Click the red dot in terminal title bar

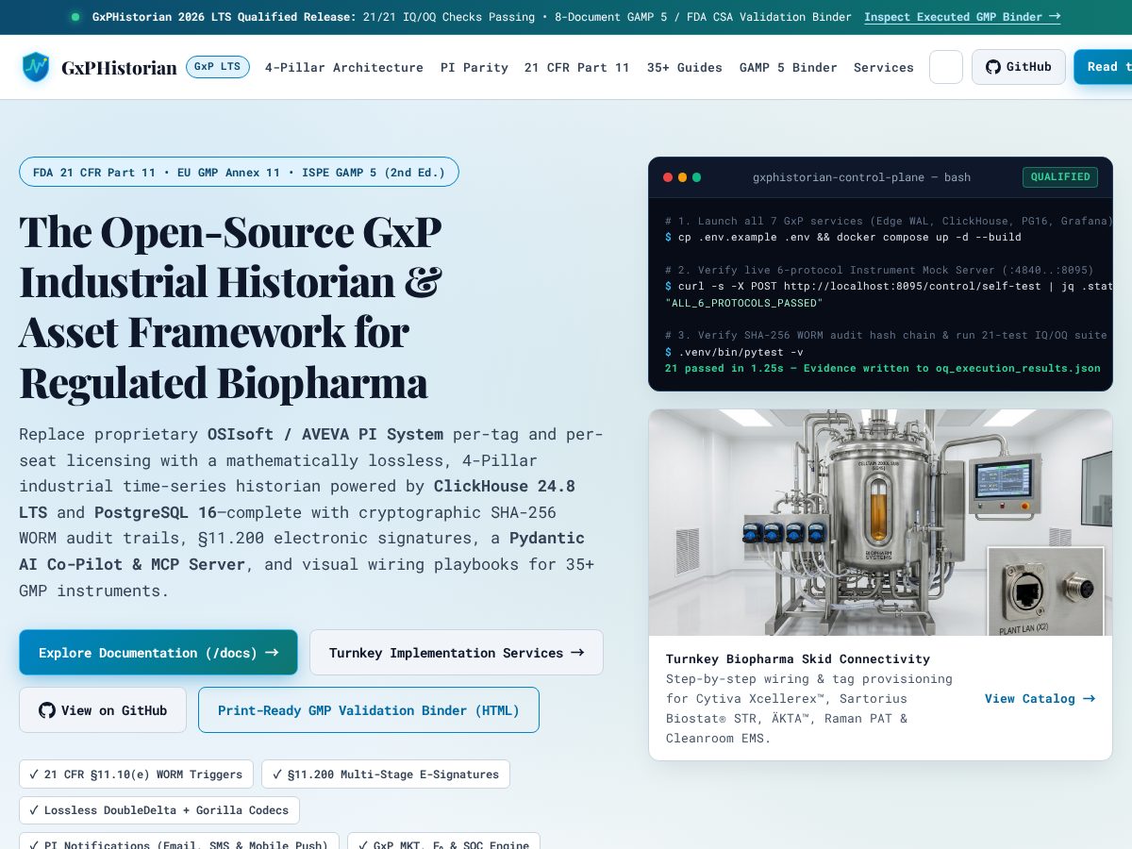tap(668, 177)
